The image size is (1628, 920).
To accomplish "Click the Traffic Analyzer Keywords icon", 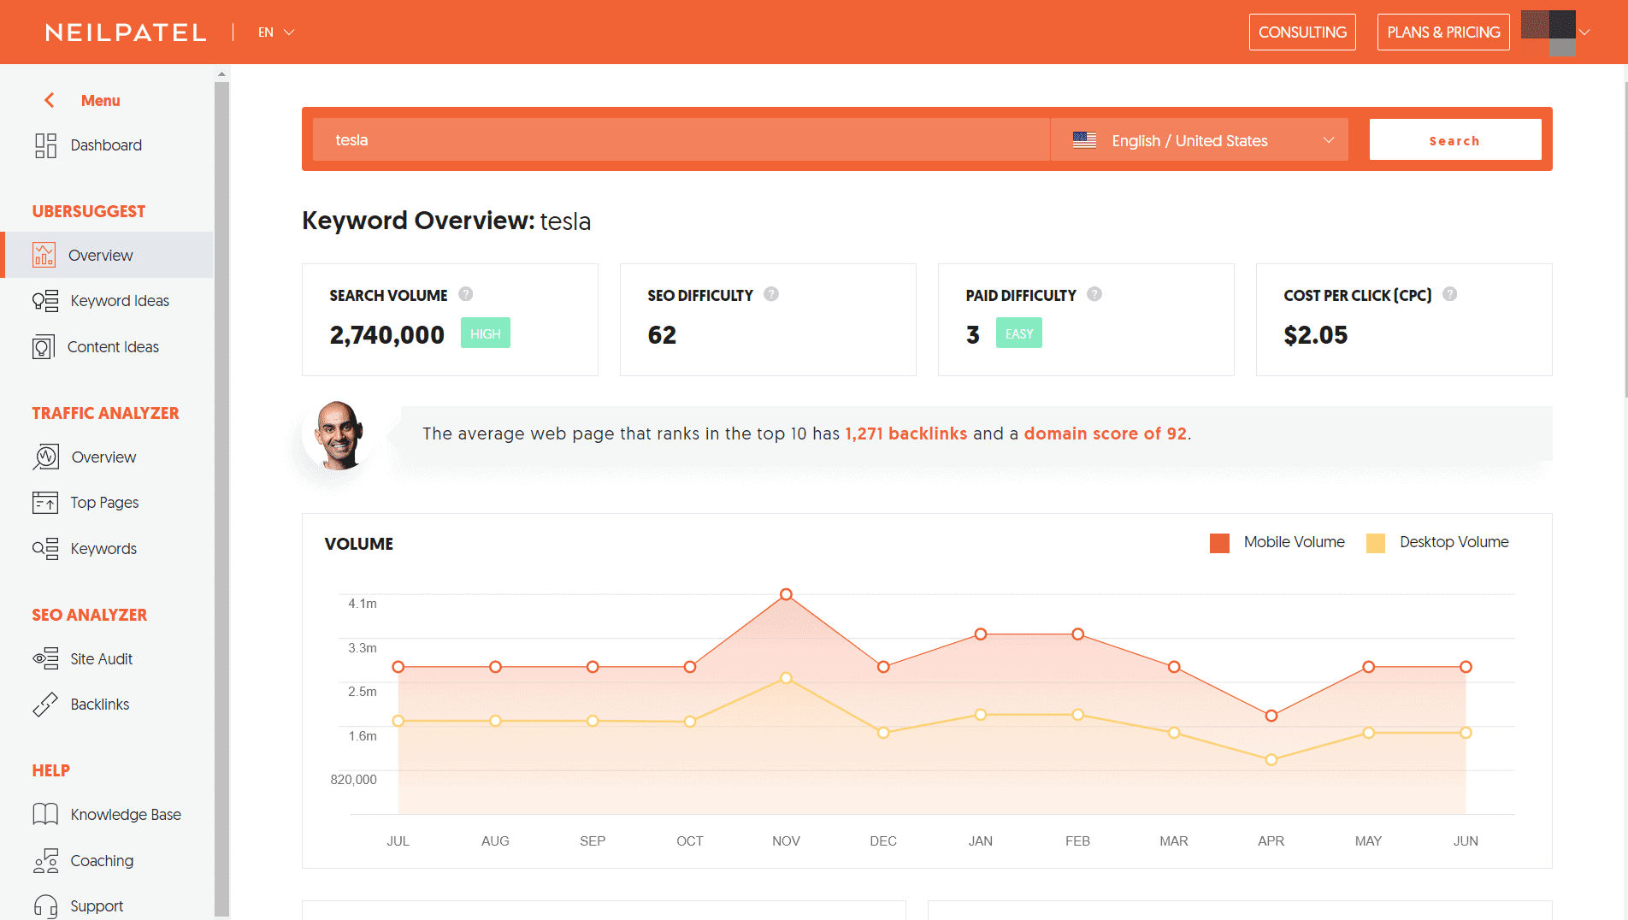I will tap(45, 549).
